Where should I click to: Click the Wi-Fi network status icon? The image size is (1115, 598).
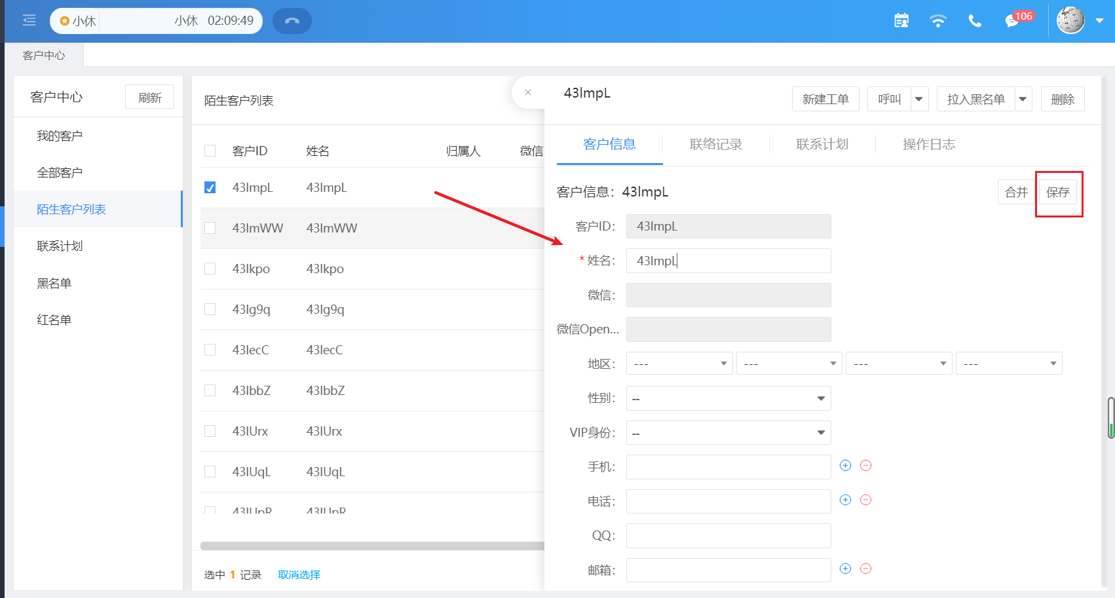[938, 21]
